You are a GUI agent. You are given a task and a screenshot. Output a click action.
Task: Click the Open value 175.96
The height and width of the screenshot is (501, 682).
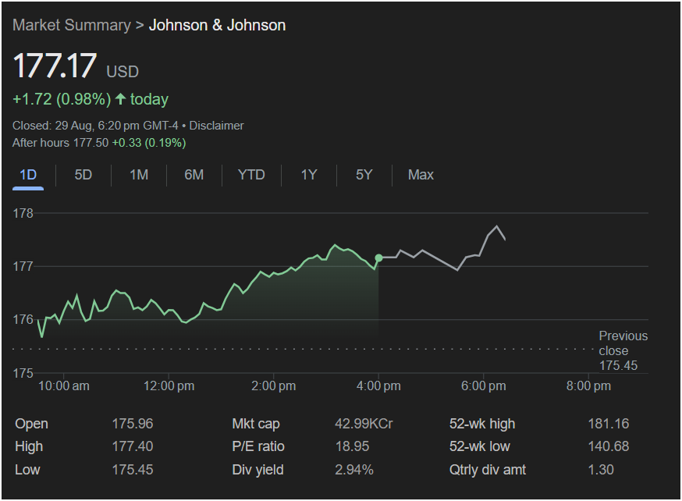(x=133, y=424)
